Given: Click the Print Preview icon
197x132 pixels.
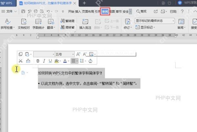Looking at the screenshot, I should pos(42,11).
